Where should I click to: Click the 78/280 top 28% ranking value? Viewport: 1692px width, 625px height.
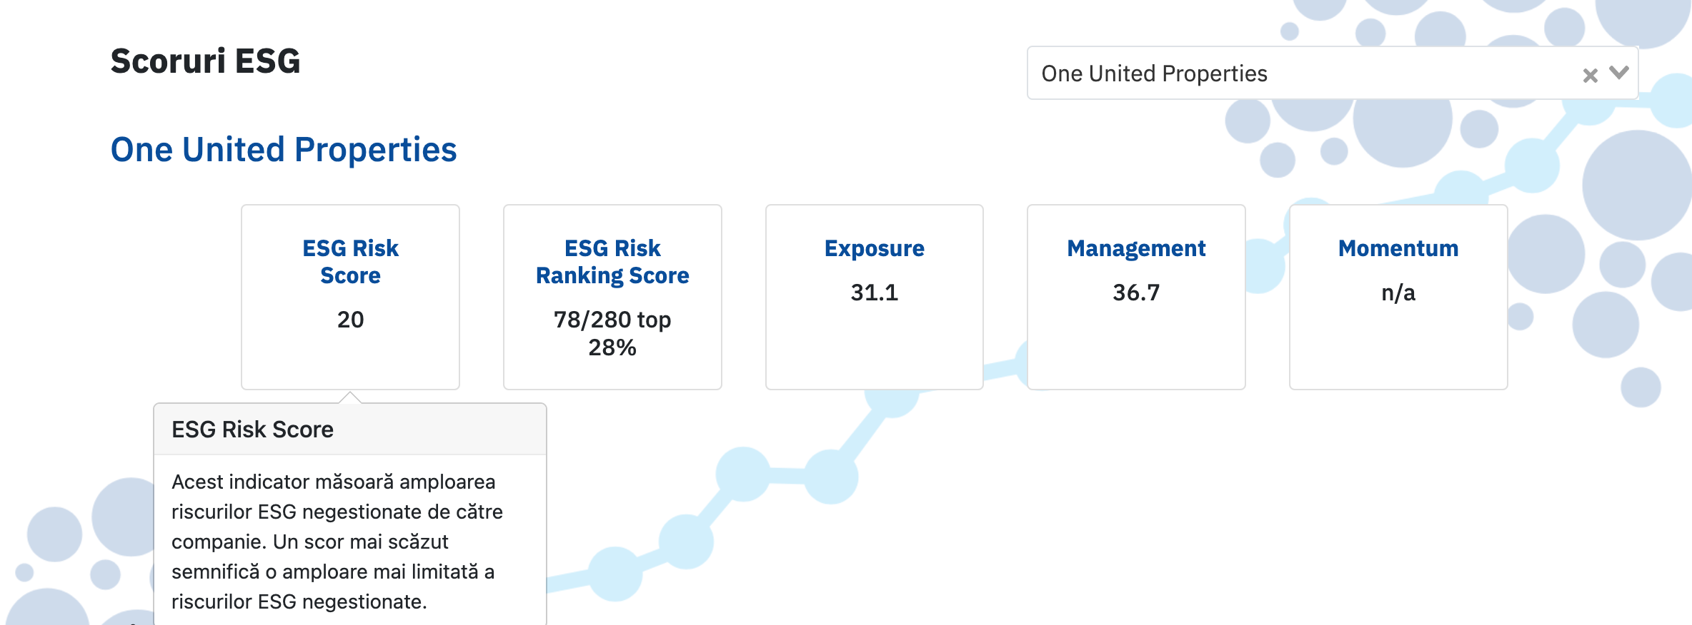point(612,333)
